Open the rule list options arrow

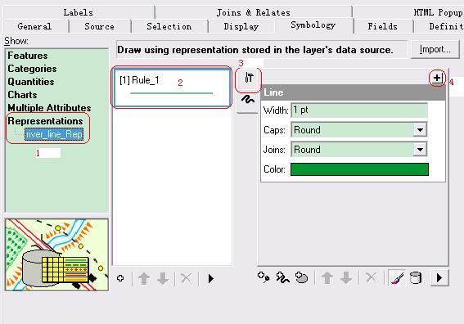point(210,278)
